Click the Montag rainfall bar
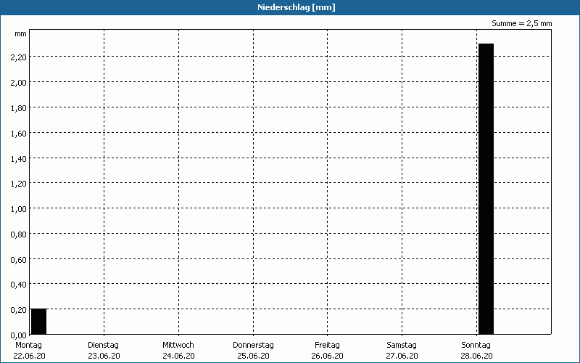The image size is (580, 363). [39, 322]
